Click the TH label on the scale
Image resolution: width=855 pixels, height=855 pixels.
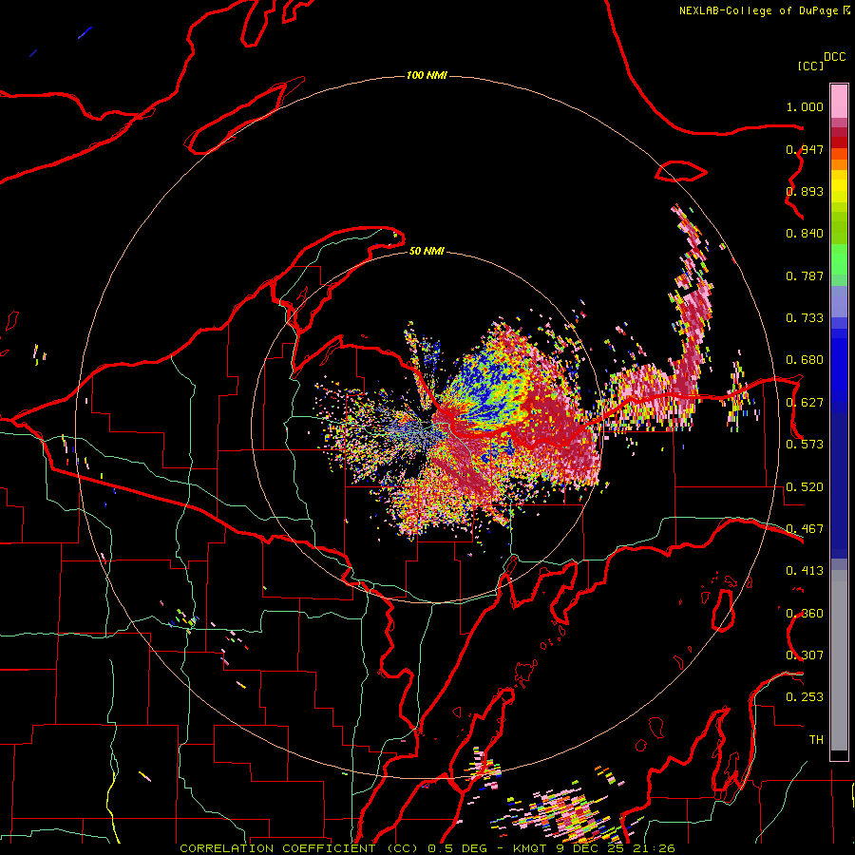point(816,740)
